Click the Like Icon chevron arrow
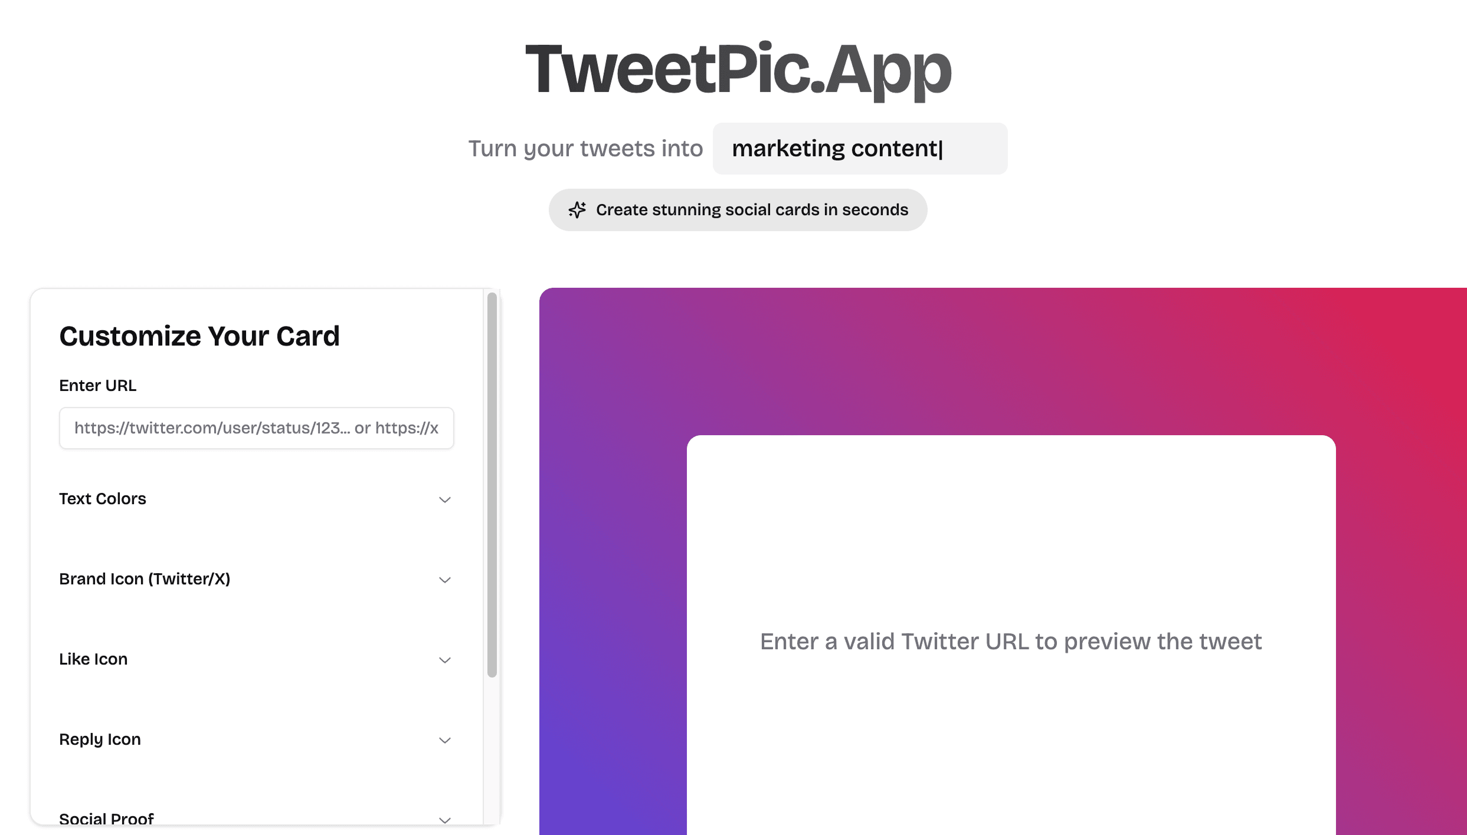The height and width of the screenshot is (835, 1467). (x=445, y=660)
